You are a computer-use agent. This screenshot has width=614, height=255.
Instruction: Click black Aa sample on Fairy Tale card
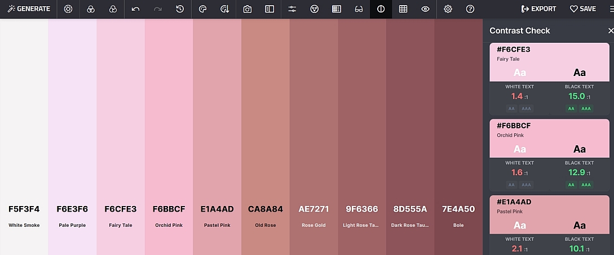(x=580, y=73)
